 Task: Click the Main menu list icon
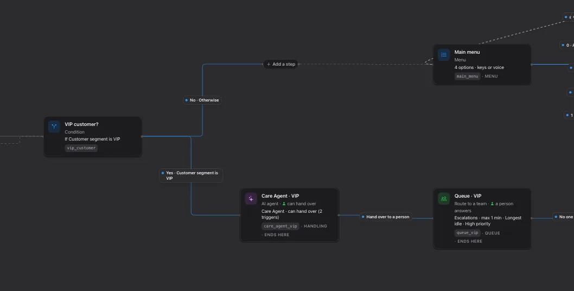(444, 55)
